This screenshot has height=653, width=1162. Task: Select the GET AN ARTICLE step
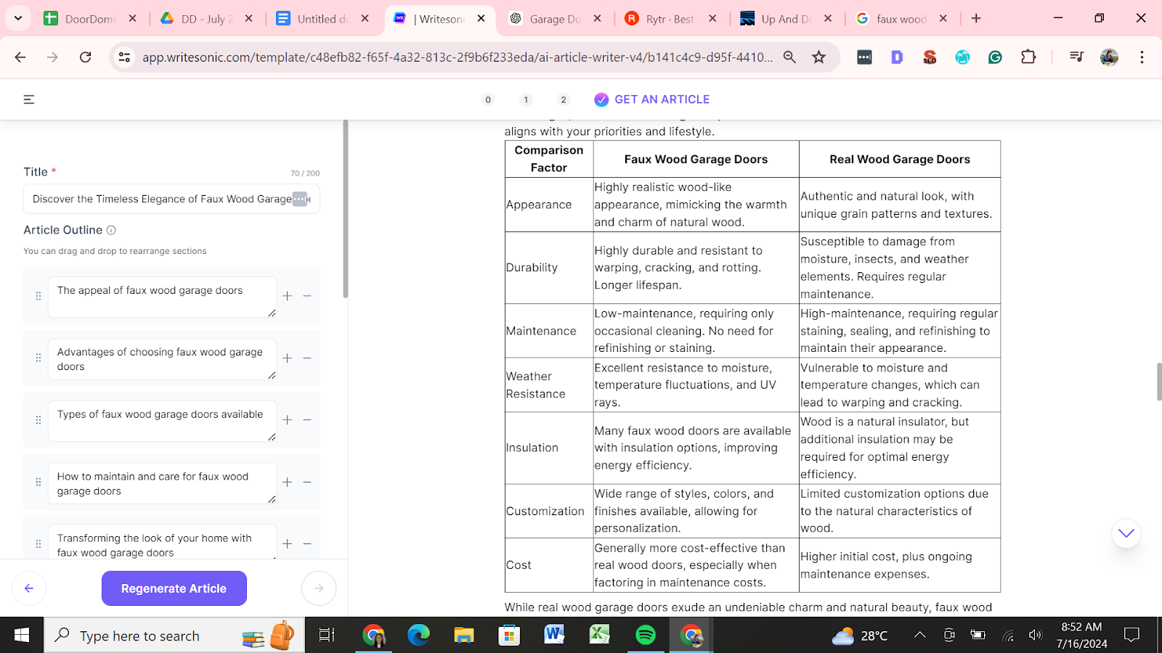(651, 99)
